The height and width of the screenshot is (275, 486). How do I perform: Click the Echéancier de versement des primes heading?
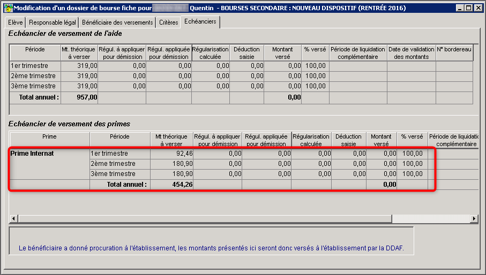[x=69, y=124]
